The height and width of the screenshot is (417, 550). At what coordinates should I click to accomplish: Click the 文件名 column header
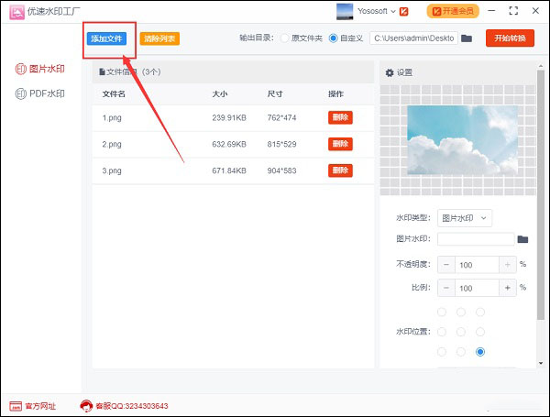114,94
